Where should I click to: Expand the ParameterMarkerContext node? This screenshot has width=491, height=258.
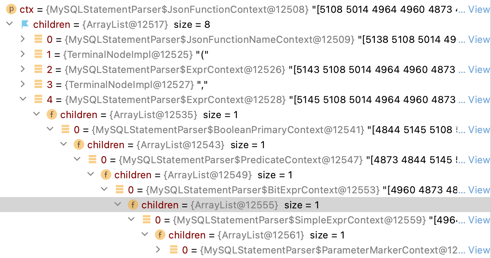point(158,249)
